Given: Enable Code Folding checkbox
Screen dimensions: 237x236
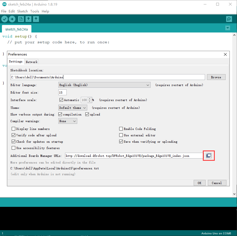Looking at the screenshot, I should (121, 129).
